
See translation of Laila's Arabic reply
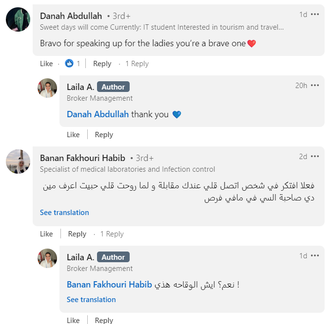click(91, 300)
